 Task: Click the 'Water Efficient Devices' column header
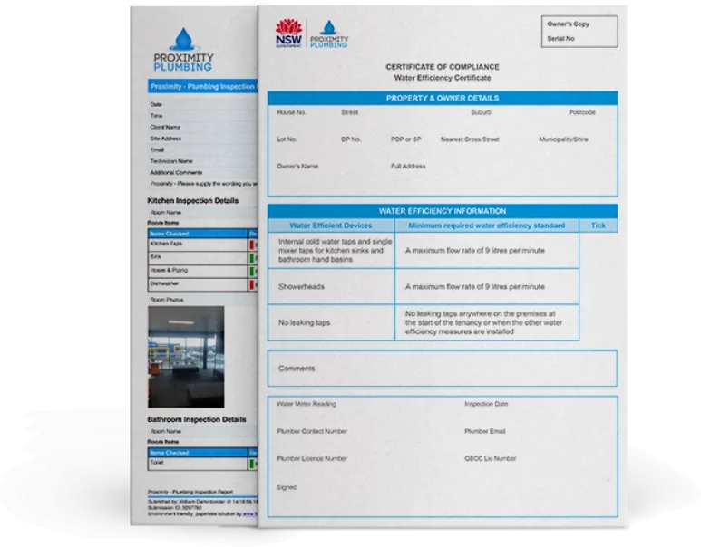tap(331, 226)
